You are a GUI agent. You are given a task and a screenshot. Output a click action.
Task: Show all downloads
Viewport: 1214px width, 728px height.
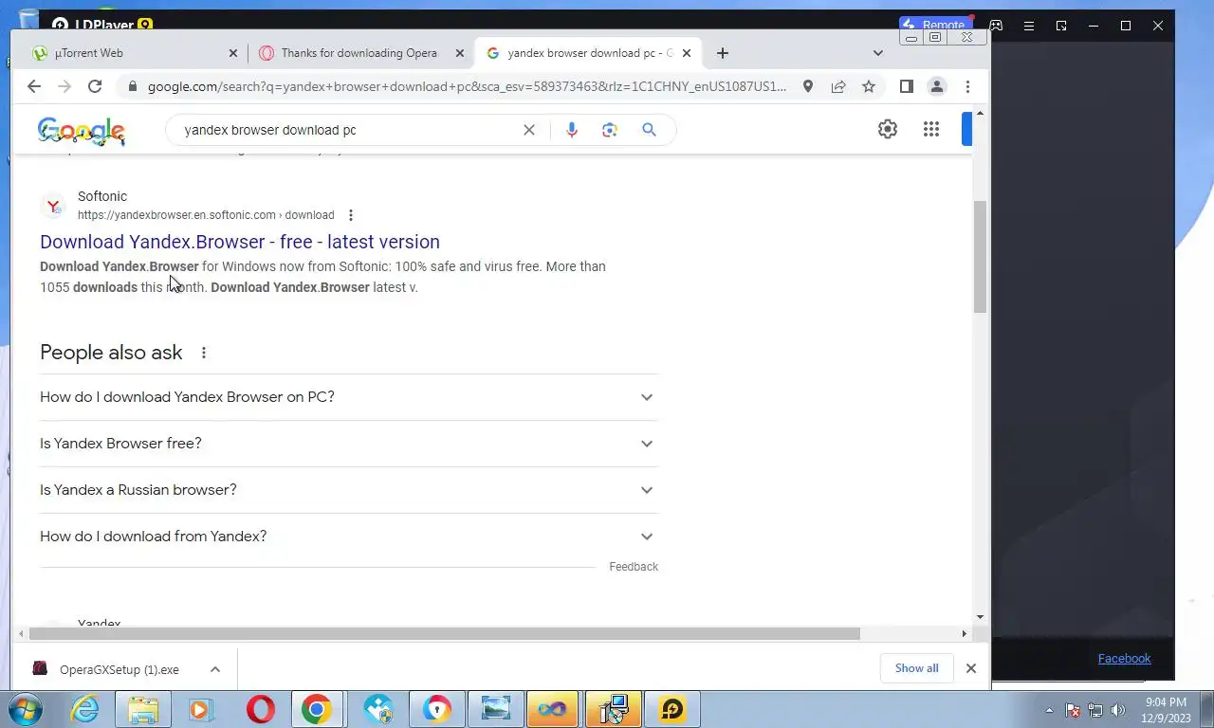tap(916, 668)
